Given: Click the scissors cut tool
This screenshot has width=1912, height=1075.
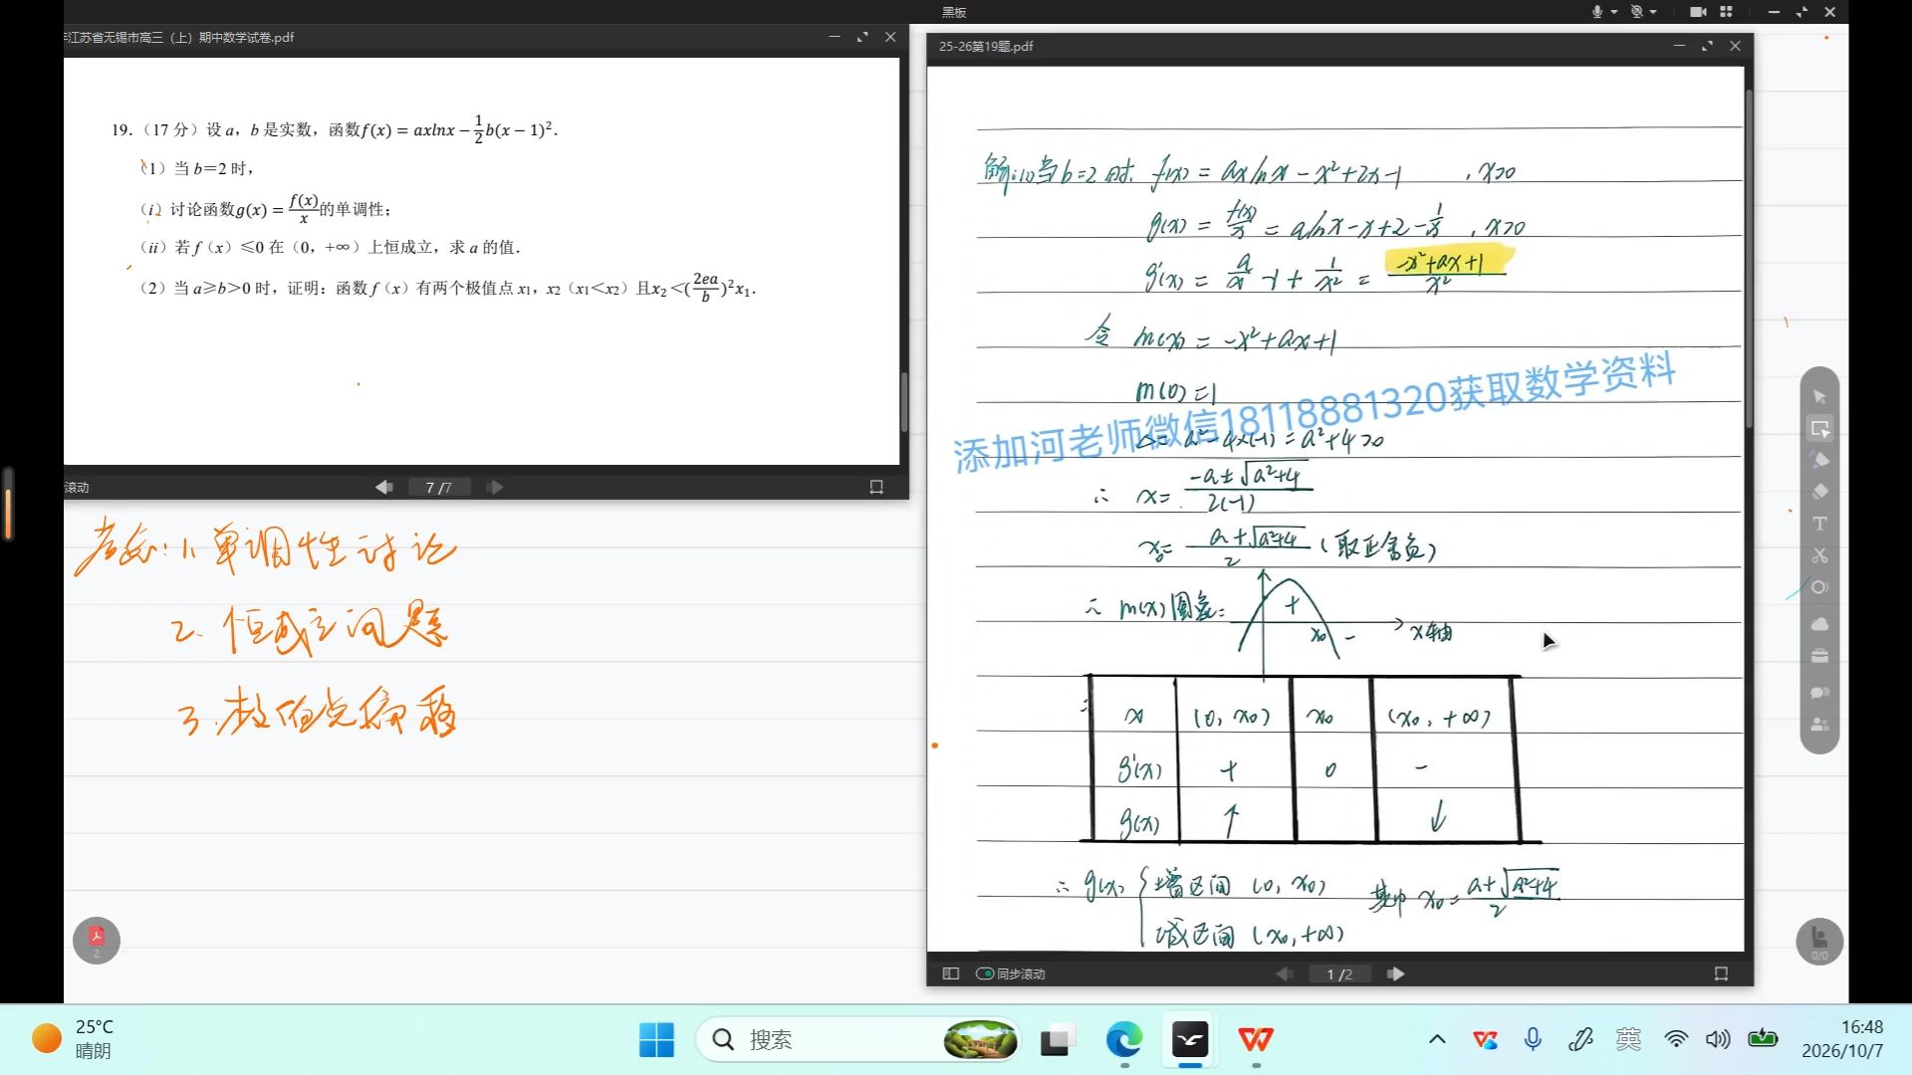Looking at the screenshot, I should (x=1819, y=555).
